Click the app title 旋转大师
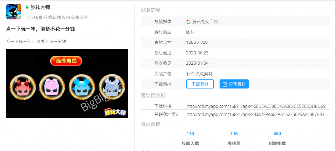This screenshot has width=335, height=151. 40,8
